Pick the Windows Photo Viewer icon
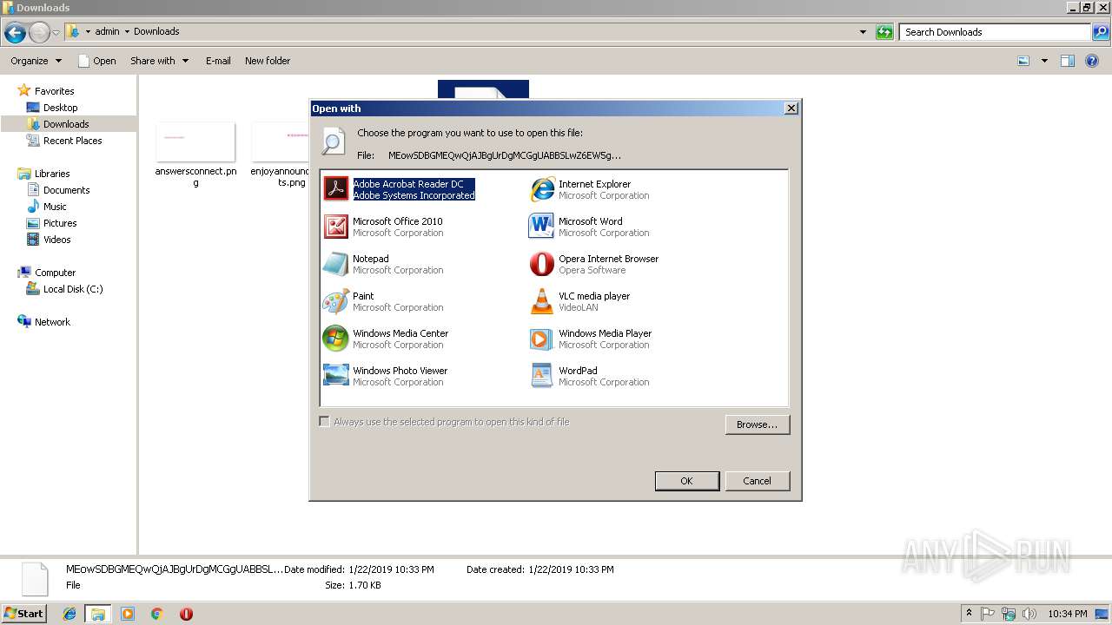Viewport: 1112px width, 625px height. (336, 375)
